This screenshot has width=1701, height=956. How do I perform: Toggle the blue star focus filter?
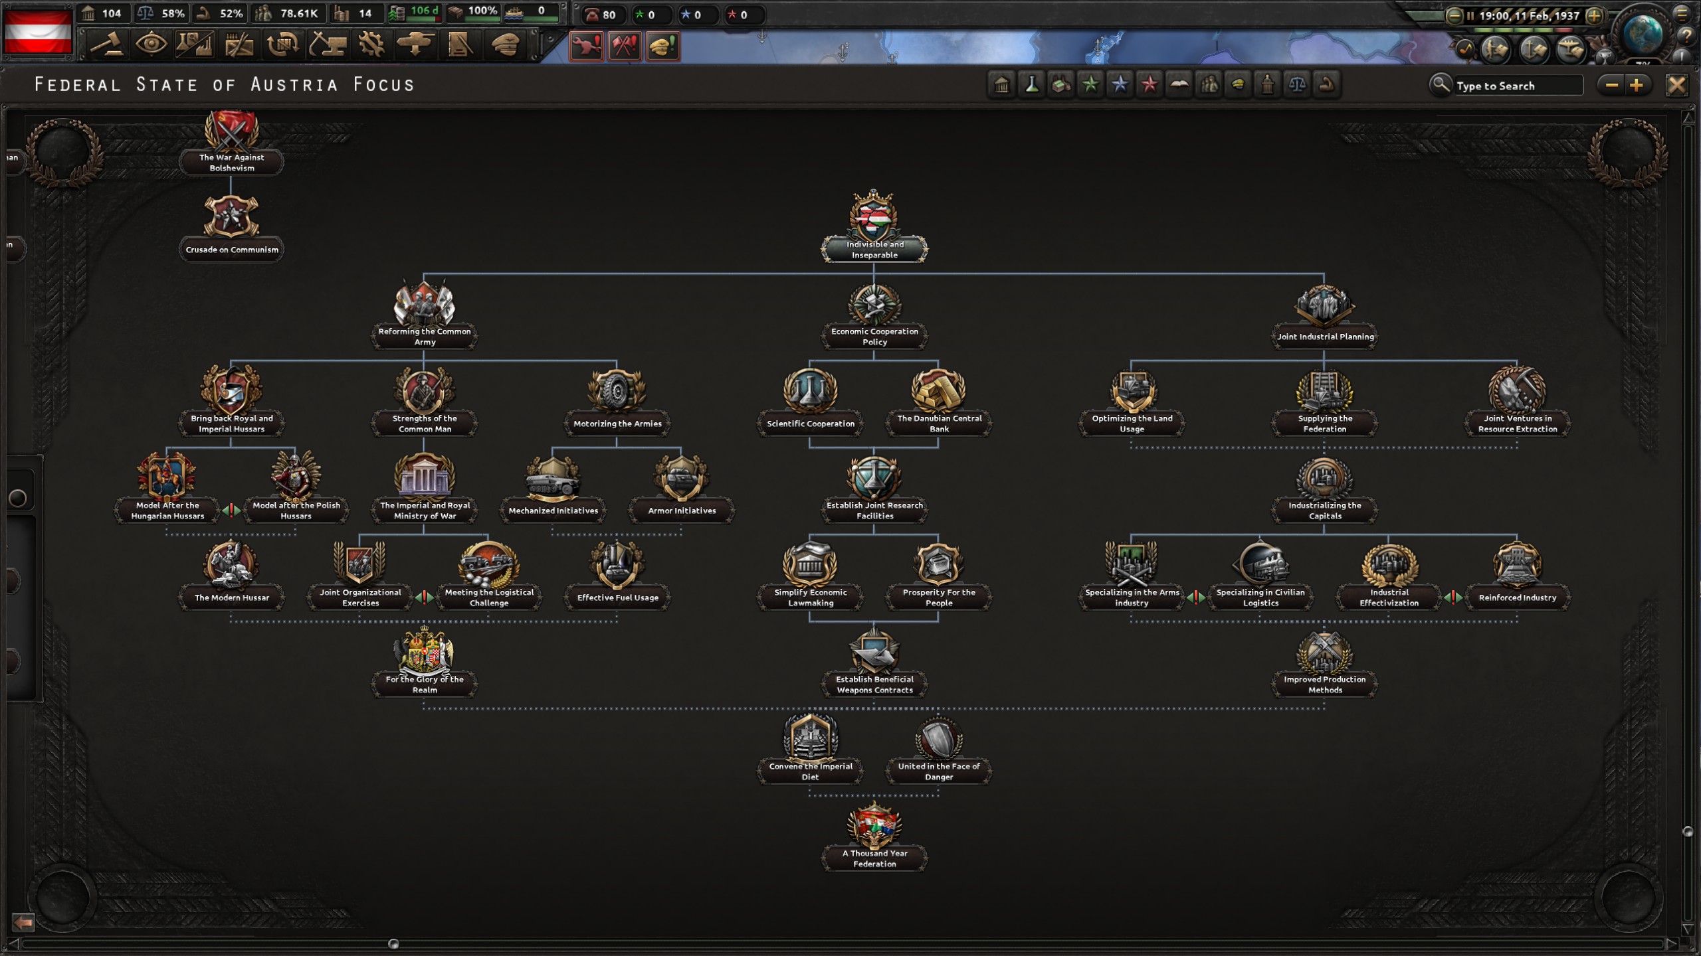[x=1120, y=84]
